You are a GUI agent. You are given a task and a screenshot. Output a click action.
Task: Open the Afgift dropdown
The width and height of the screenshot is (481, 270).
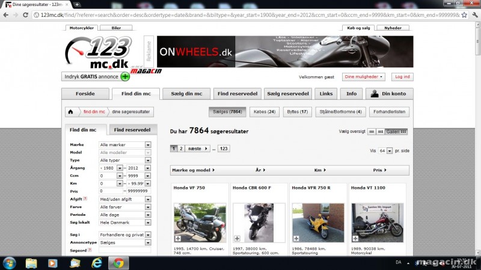point(125,199)
